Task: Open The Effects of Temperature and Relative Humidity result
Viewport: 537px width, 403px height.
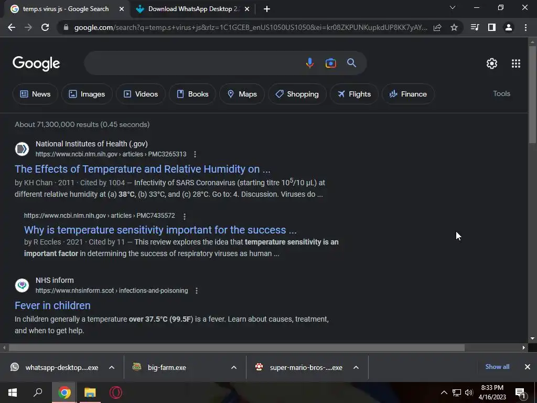Action: tap(143, 169)
